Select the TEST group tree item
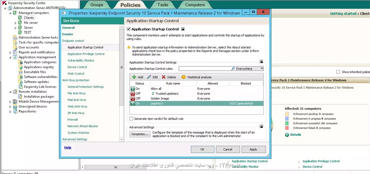 27,33
